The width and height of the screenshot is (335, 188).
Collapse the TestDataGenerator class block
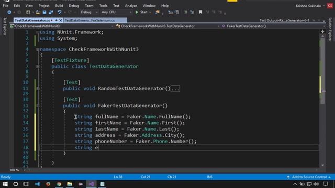38,66
